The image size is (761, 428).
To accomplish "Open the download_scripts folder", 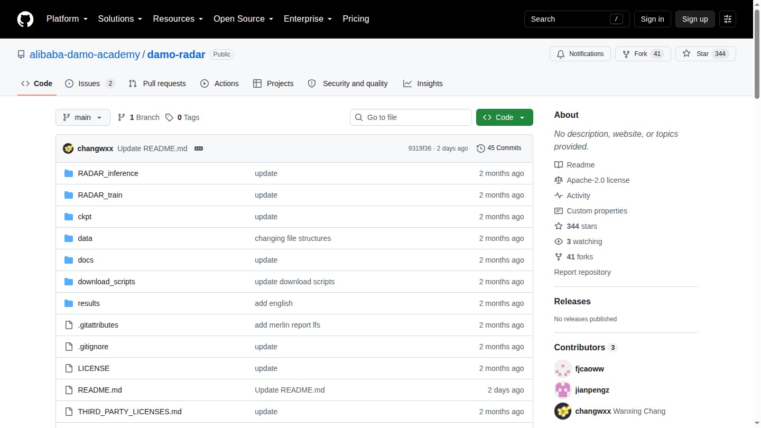I will [106, 282].
